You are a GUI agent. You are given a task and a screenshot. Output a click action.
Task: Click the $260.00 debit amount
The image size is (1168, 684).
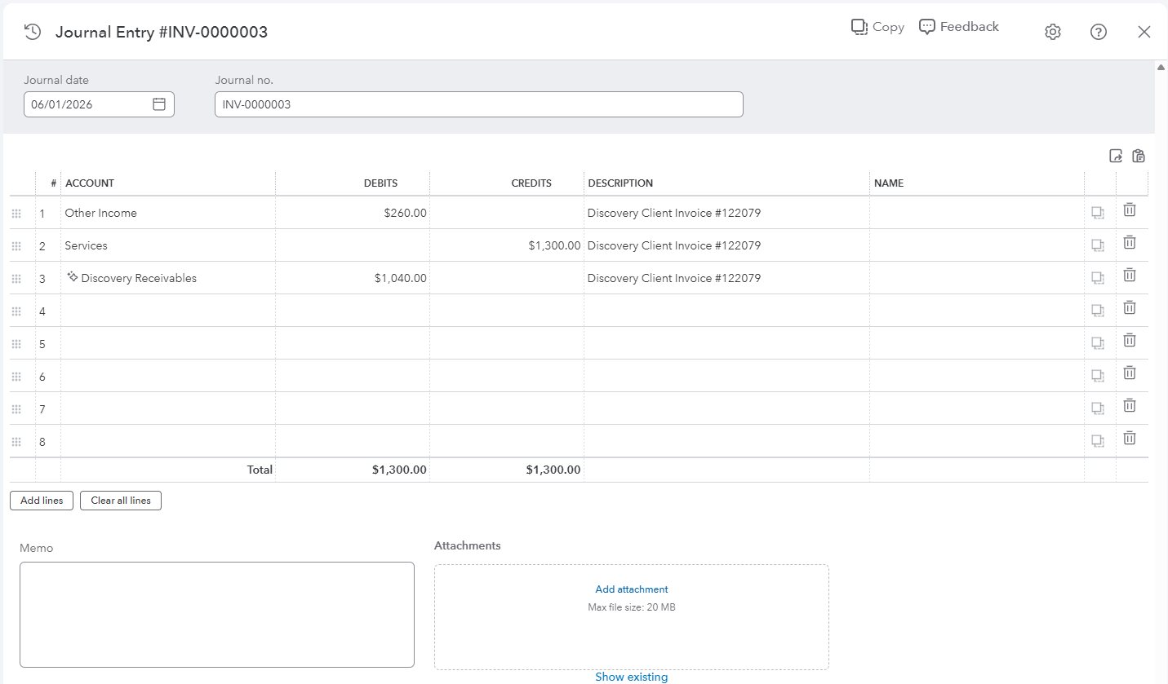406,213
